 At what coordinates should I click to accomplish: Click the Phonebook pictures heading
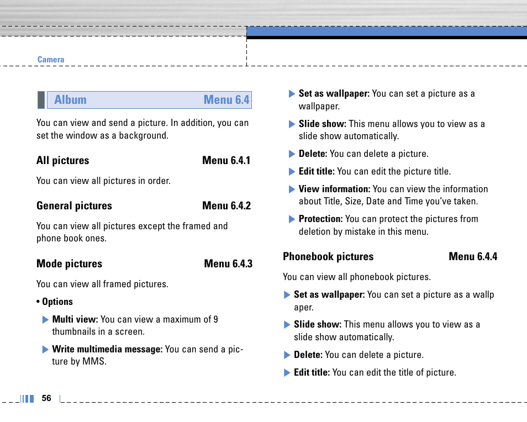click(x=328, y=257)
